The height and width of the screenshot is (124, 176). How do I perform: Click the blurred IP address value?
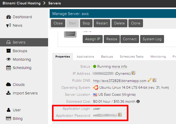point(103,73)
